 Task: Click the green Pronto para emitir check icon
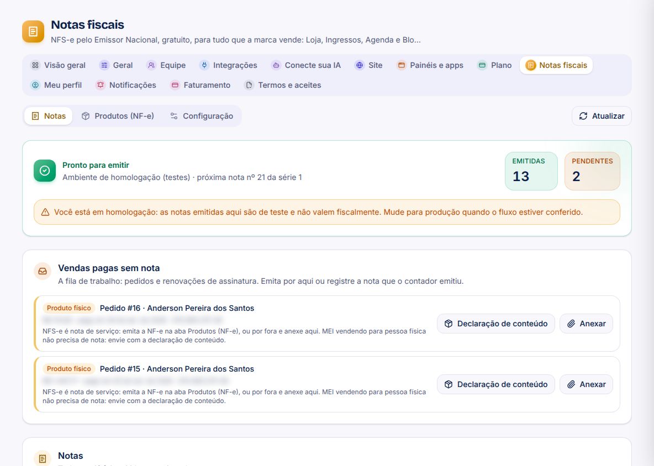45,171
